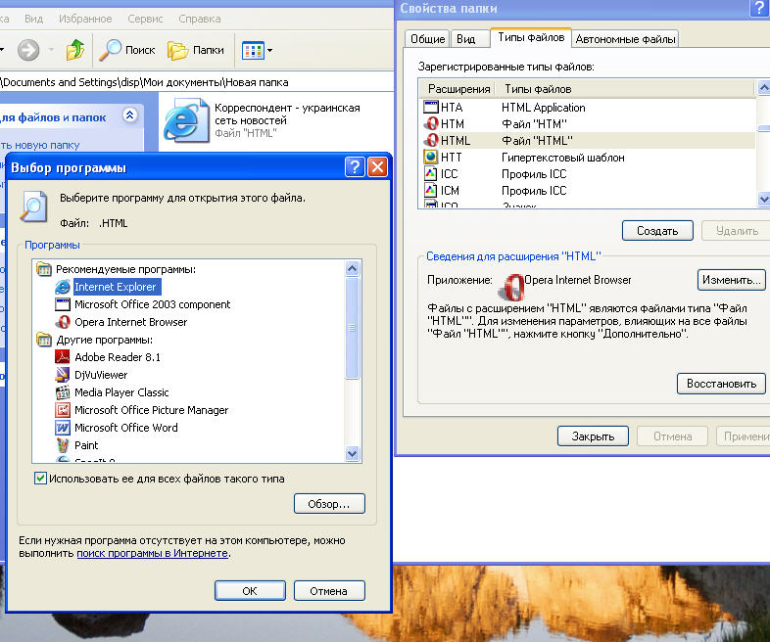
Task: Choose DjVuViewer icon in list
Action: click(x=63, y=375)
